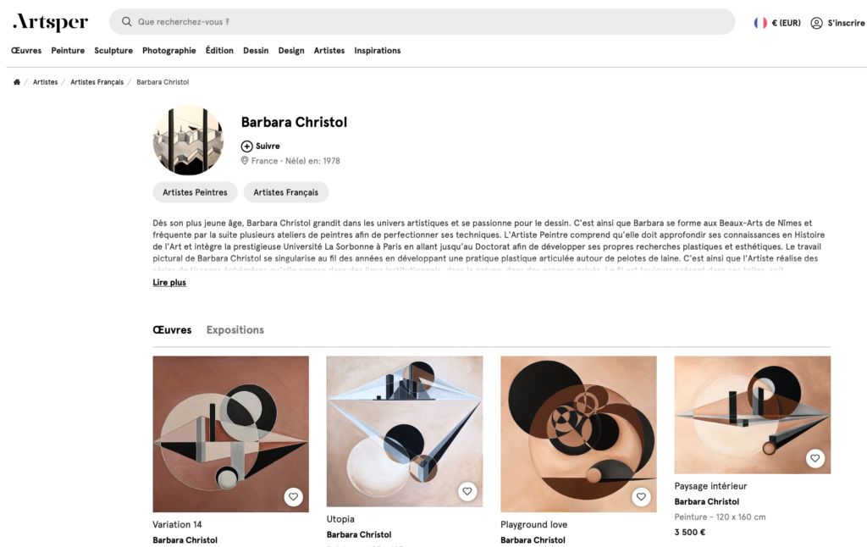Click the plus icon beside Suivre

point(246,146)
